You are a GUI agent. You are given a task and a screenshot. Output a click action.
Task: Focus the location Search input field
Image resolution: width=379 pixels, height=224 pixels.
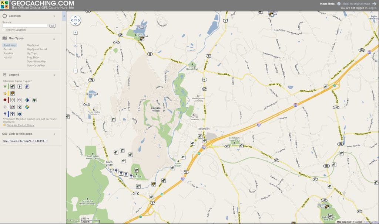tap(25, 26)
